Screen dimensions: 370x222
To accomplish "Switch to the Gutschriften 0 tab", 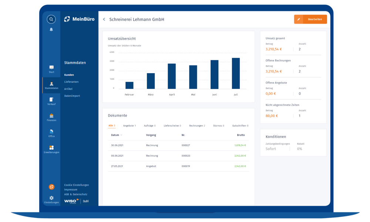I will pos(240,126).
